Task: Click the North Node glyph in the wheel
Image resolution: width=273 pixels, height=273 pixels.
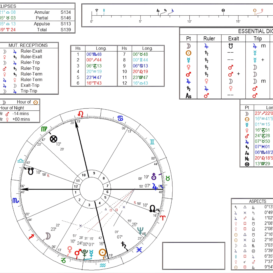Action: click(152, 208)
